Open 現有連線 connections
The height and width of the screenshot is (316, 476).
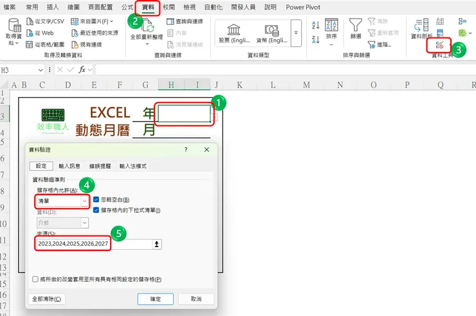[x=87, y=44]
